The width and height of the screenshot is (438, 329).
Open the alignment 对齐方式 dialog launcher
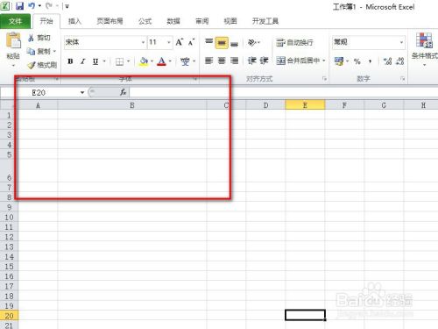click(x=324, y=79)
